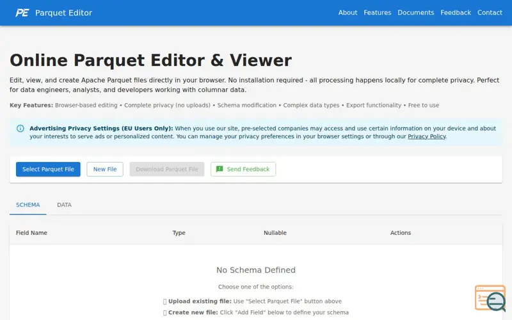Image resolution: width=512 pixels, height=320 pixels.
Task: Click the Online Parquet Editor & Viewer heading
Action: pos(150,60)
